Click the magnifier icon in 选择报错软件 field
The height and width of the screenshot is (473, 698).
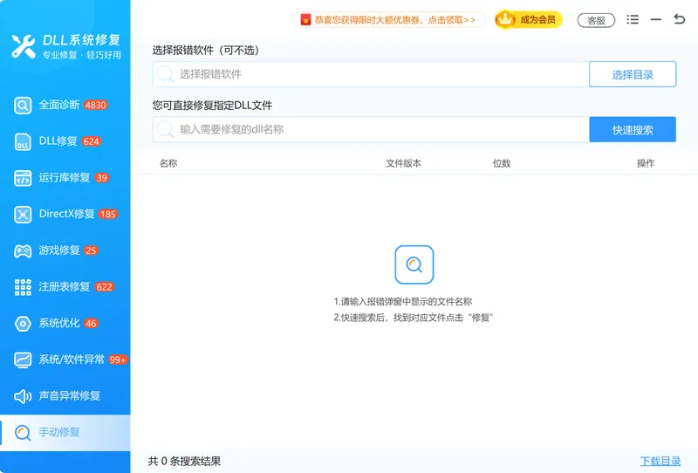tap(165, 74)
